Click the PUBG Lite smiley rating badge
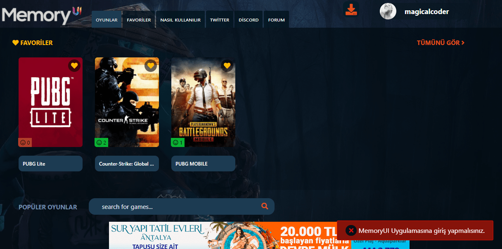502x249 pixels. [x=25, y=142]
